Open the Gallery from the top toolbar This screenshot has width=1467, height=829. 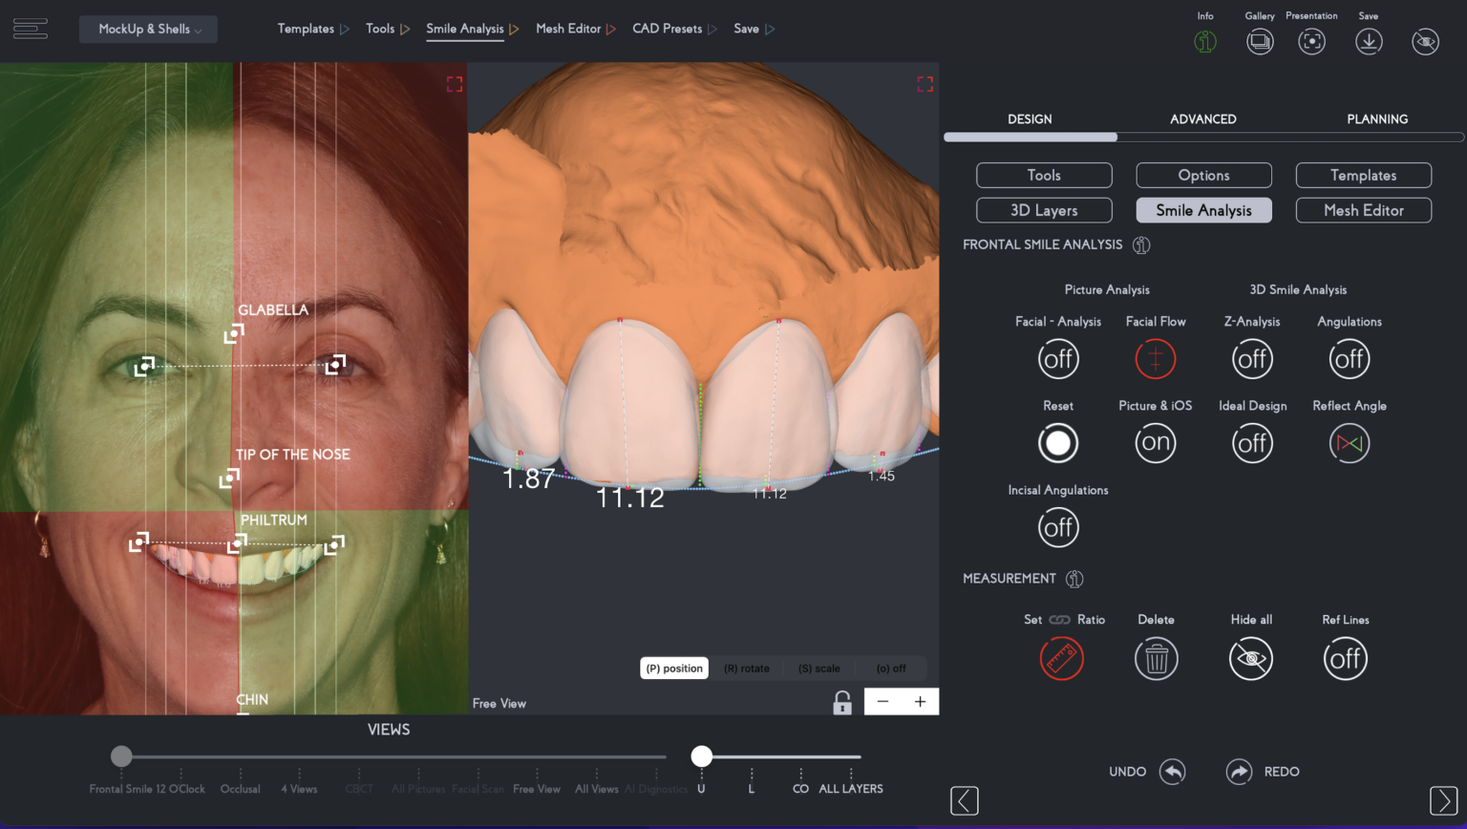click(x=1260, y=41)
